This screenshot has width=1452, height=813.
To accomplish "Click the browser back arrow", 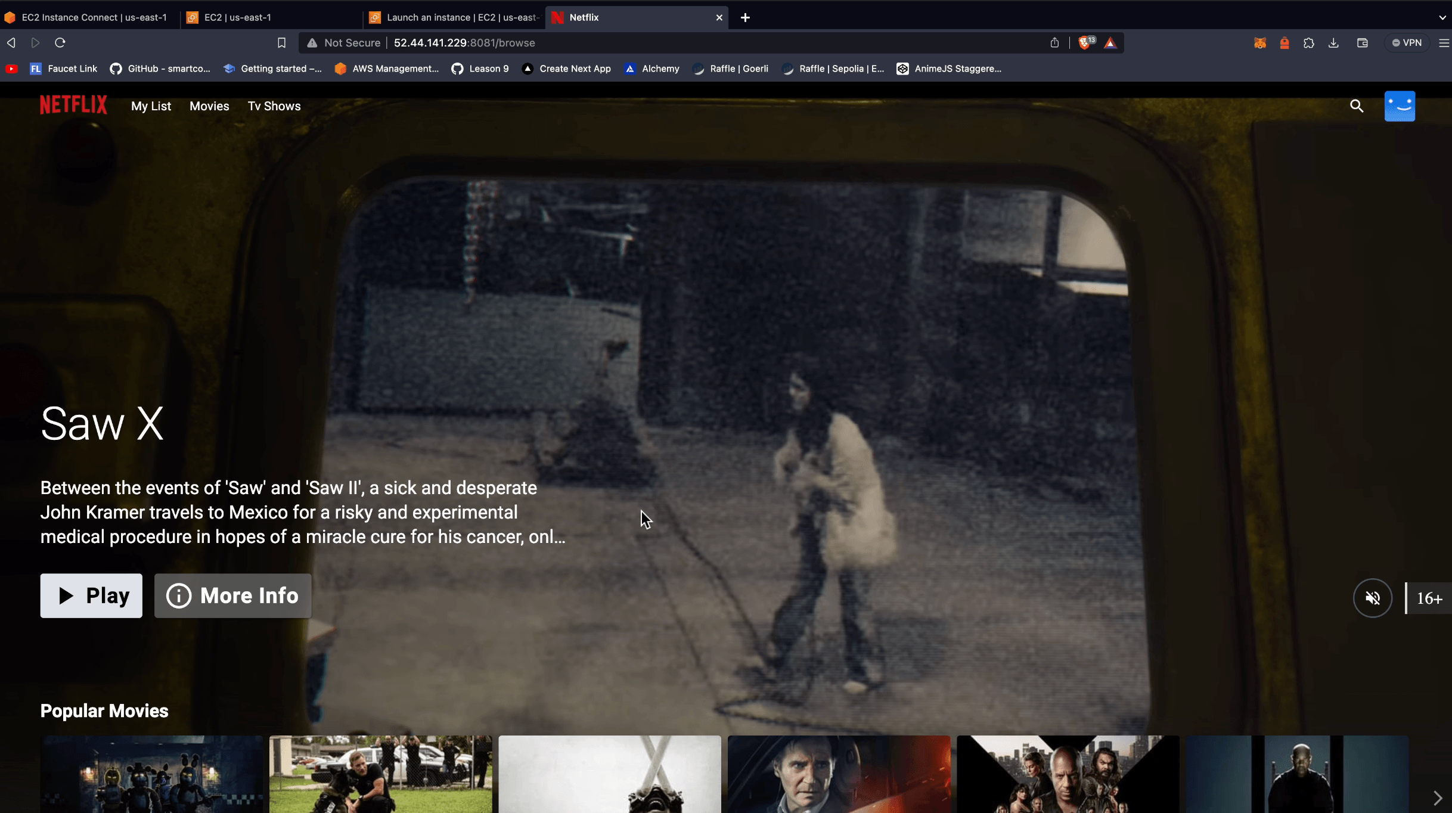I will pos(11,43).
